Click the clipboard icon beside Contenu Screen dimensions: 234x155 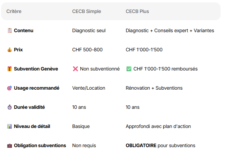[x=10, y=31]
